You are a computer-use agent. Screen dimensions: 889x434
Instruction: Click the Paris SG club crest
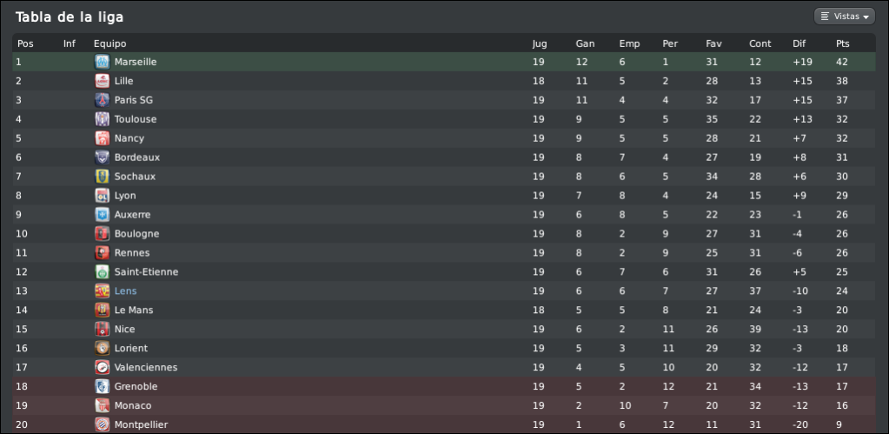click(x=102, y=100)
